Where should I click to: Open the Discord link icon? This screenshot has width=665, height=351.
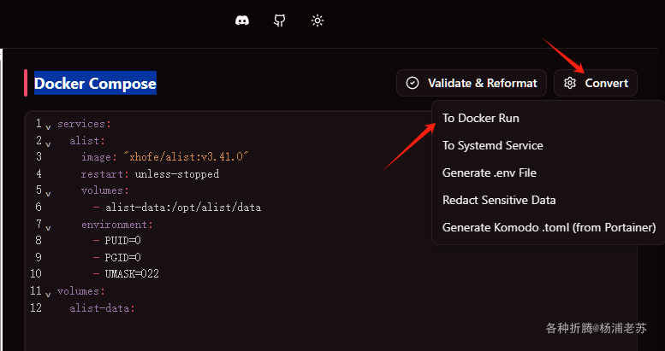point(242,20)
